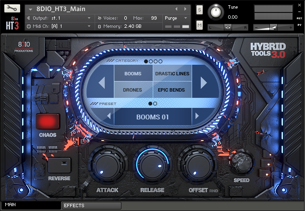
Task: Click the volume slider handle
Action: pos(273,28)
